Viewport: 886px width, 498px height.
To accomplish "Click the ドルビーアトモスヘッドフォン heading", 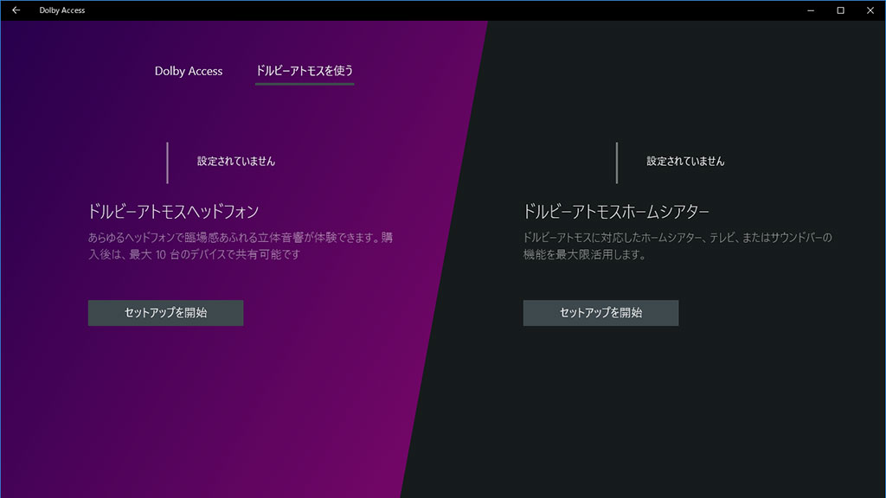I will 174,211.
